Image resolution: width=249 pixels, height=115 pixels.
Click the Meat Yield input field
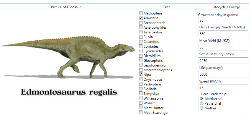click(x=223, y=47)
